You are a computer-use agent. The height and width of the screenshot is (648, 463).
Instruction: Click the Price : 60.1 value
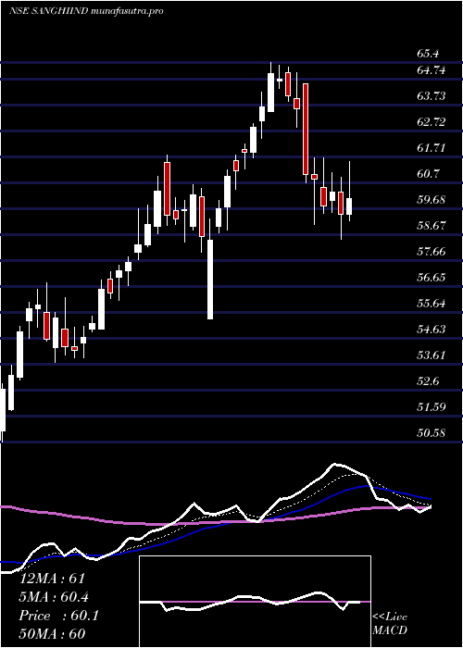pyautogui.click(x=59, y=616)
